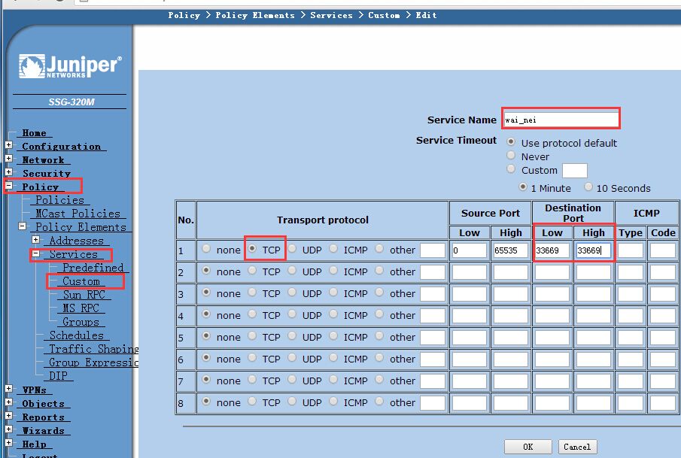Click the OK button
681x458 pixels.
(x=527, y=447)
